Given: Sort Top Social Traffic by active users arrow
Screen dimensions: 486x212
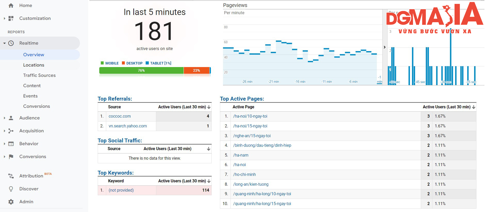Looking at the screenshot, I should coord(209,149).
